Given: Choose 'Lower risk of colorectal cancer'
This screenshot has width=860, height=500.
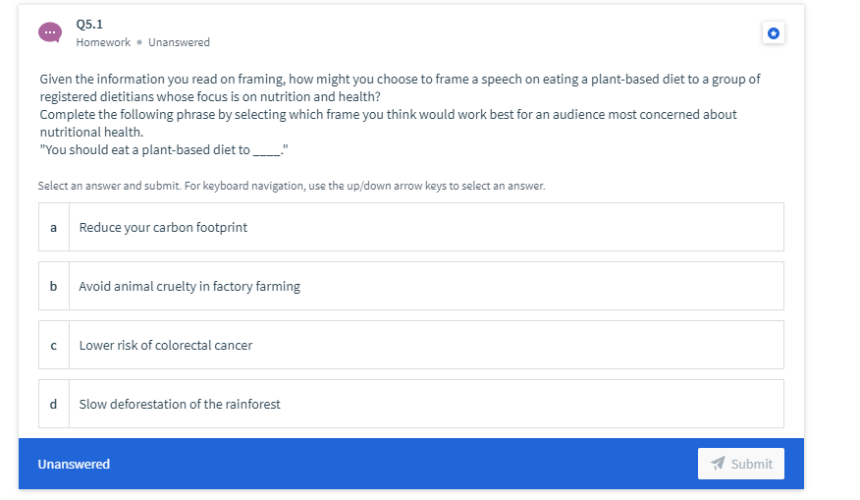Looking at the screenshot, I should 410,345.
